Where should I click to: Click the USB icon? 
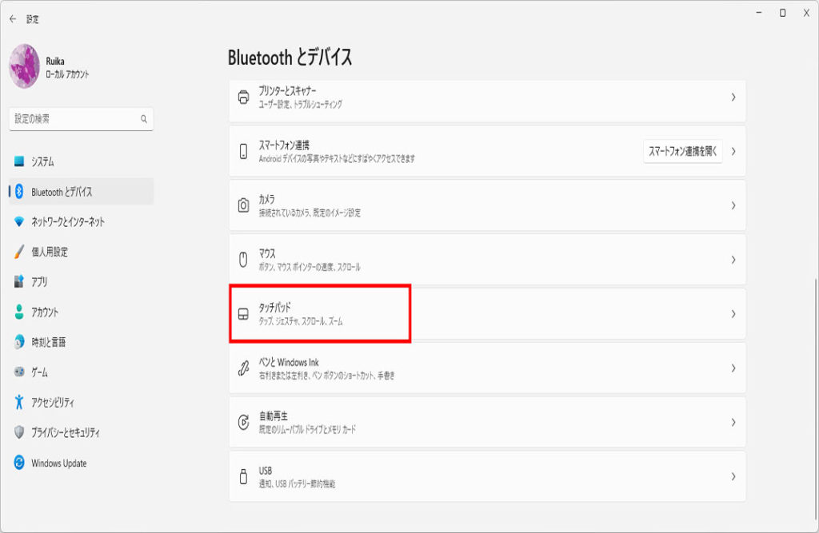pyautogui.click(x=244, y=476)
